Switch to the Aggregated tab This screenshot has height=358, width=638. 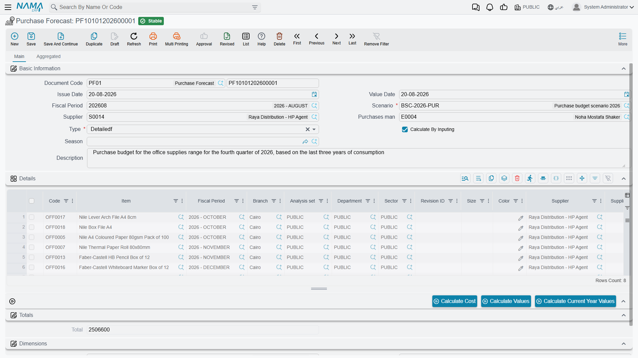49,56
